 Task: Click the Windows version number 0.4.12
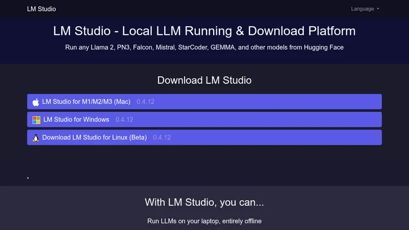124,120
